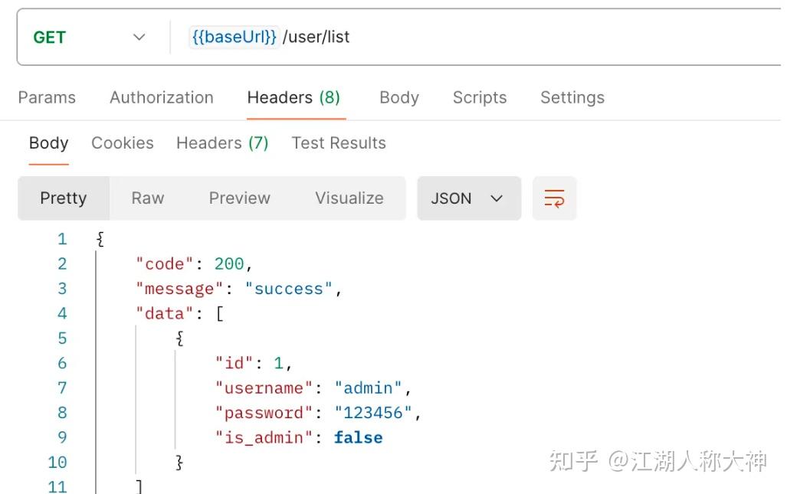Switch to the Scripts tab

tap(480, 97)
